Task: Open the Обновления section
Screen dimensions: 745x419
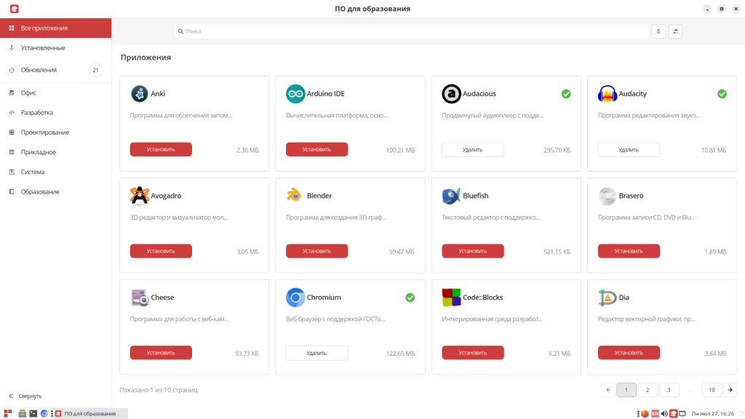Action: tap(55, 70)
